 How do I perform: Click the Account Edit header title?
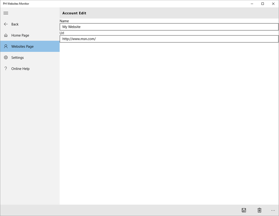[x=74, y=13]
